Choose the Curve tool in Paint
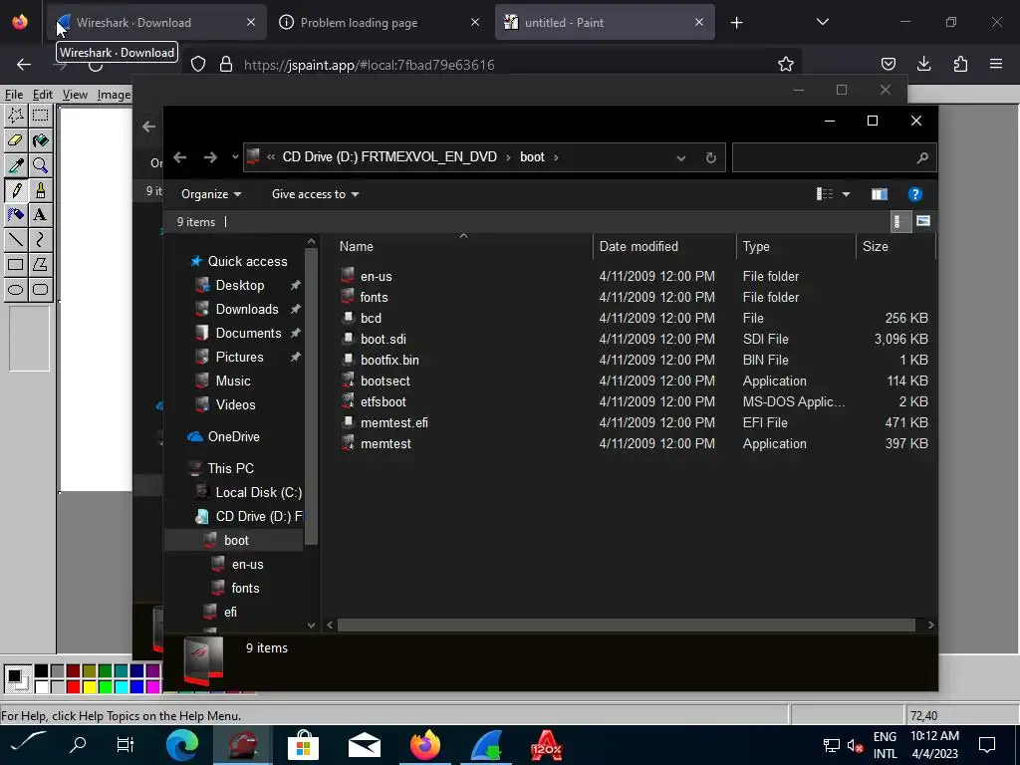1020x765 pixels. click(40, 239)
